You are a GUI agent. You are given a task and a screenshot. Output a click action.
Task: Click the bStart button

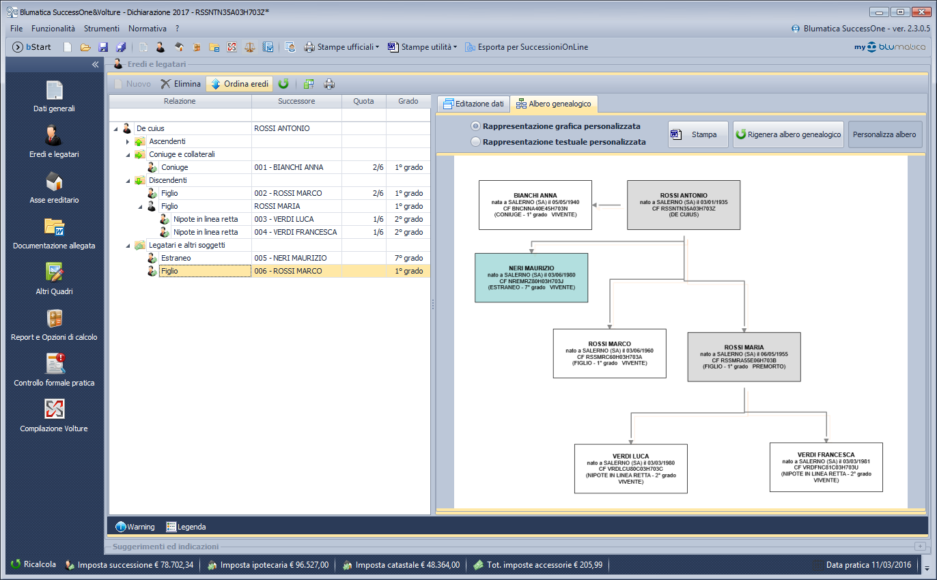31,47
